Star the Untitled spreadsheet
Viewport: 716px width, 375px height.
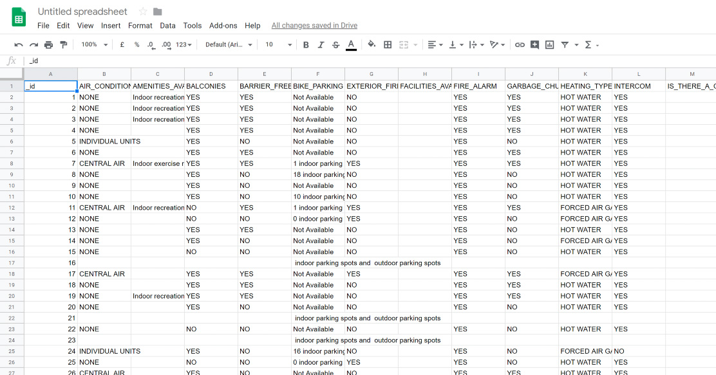click(143, 12)
